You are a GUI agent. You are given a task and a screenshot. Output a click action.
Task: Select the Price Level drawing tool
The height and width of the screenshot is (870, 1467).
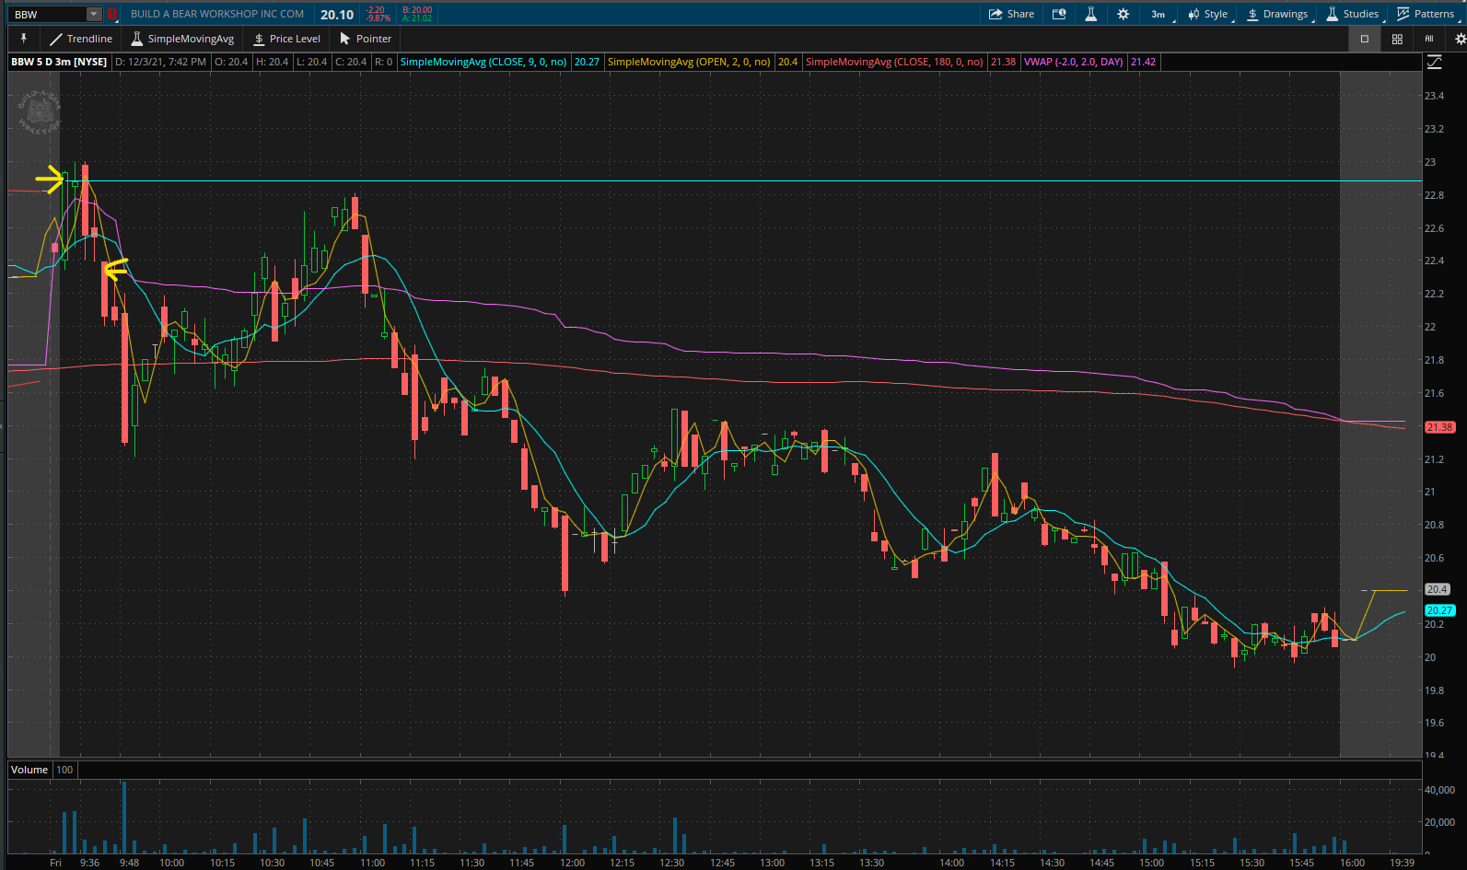tap(286, 39)
